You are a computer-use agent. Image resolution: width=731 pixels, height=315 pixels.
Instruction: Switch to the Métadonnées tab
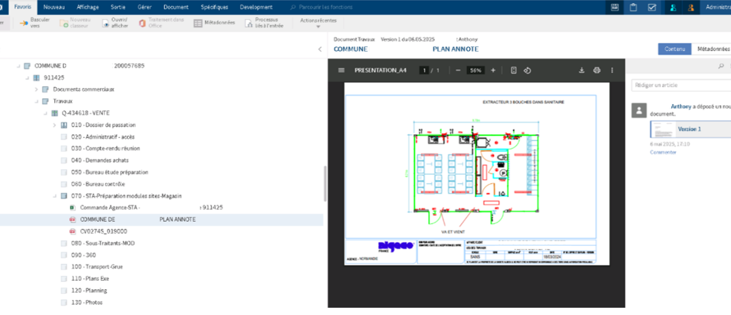point(711,49)
